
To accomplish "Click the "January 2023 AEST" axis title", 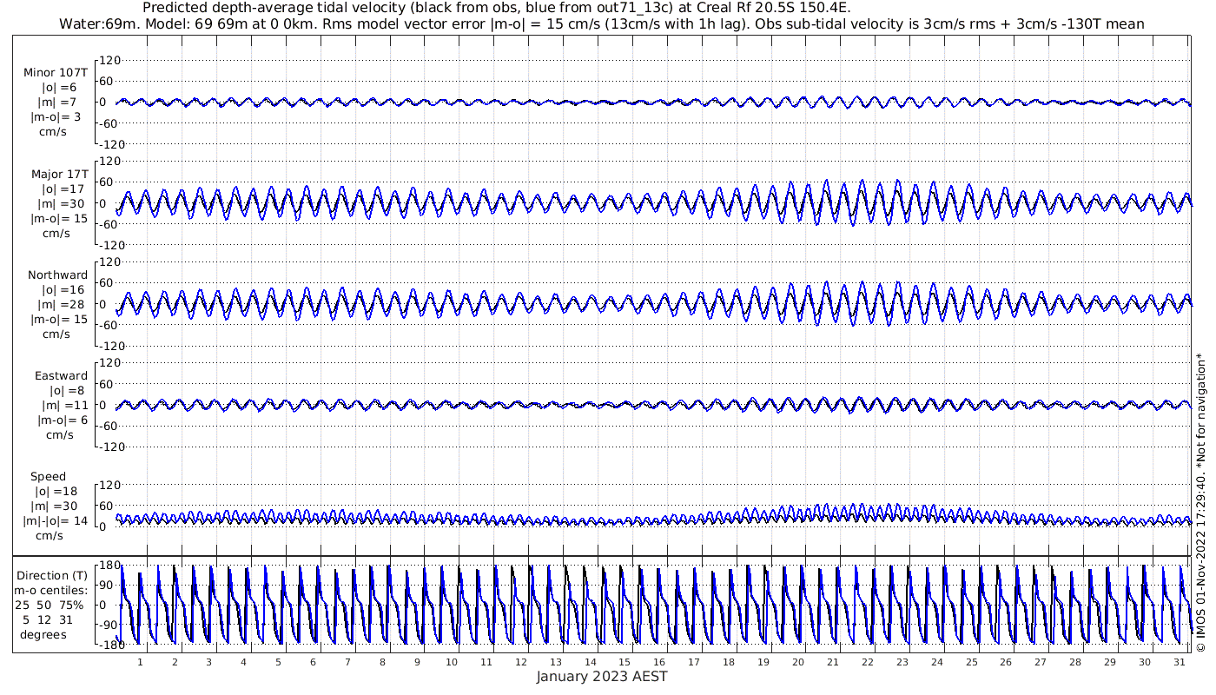I will click(602, 677).
